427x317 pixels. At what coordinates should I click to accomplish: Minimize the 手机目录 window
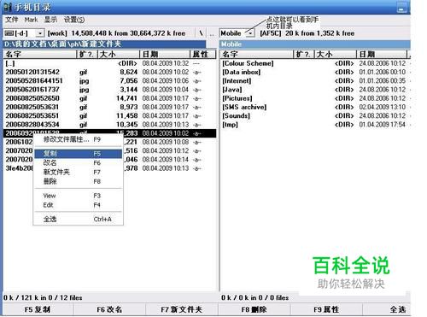pyautogui.click(x=402, y=8)
